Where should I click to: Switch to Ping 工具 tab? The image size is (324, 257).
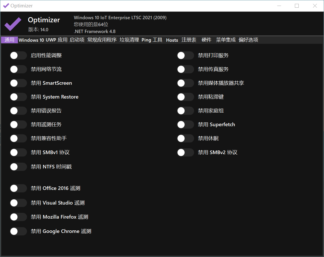tap(152, 40)
